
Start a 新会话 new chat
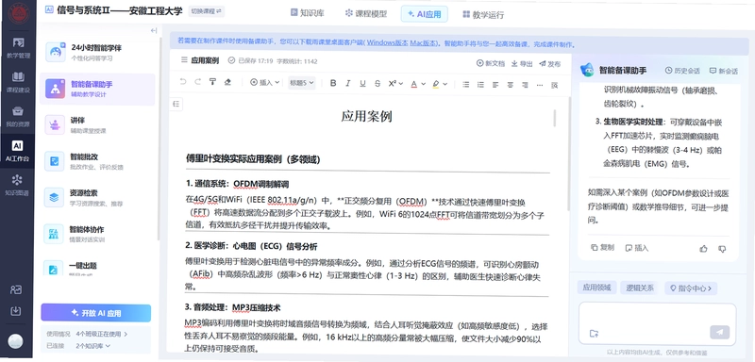[x=723, y=71]
